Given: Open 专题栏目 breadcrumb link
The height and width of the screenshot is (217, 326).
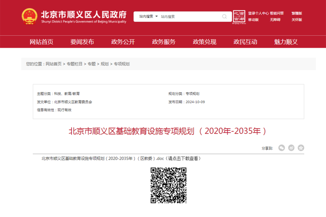Looking at the screenshot, I should coord(75,64).
